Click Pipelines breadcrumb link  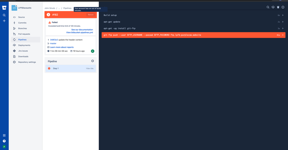[67, 8]
